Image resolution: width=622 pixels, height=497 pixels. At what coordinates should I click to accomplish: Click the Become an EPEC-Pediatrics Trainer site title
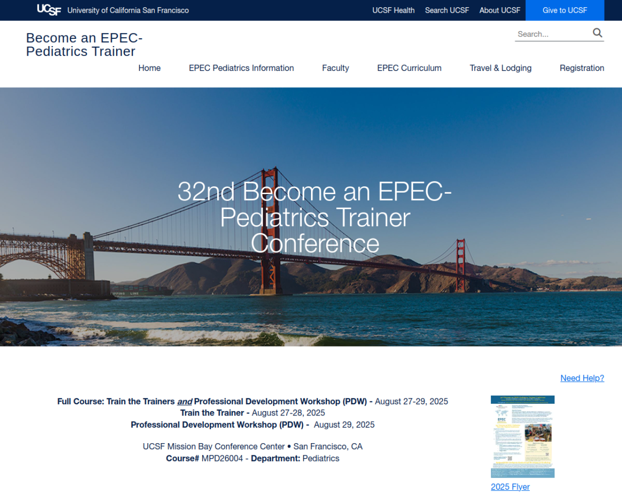pos(84,45)
